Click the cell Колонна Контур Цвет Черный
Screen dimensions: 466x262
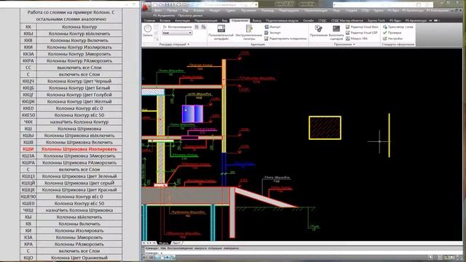click(x=79, y=81)
